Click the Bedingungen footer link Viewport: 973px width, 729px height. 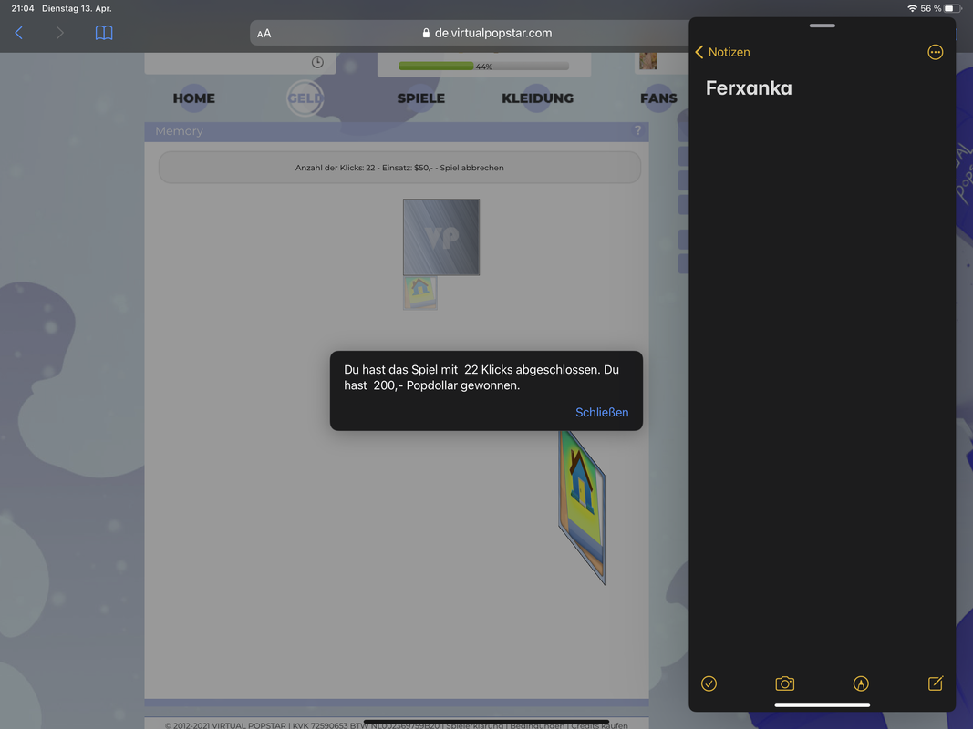pyautogui.click(x=537, y=724)
